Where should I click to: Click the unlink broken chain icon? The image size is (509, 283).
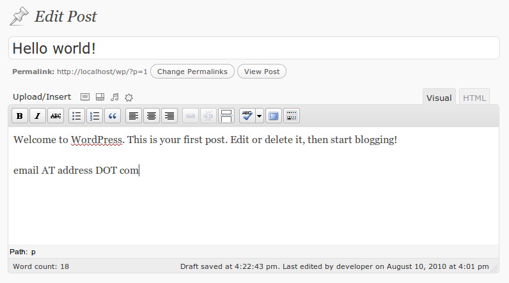[208, 116]
